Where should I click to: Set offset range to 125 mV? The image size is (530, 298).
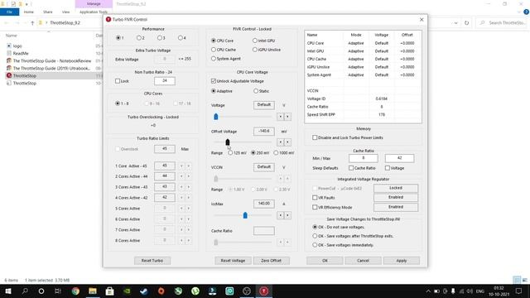pyautogui.click(x=230, y=152)
